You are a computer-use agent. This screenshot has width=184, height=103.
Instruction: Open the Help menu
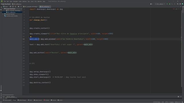(x=44, y=1)
